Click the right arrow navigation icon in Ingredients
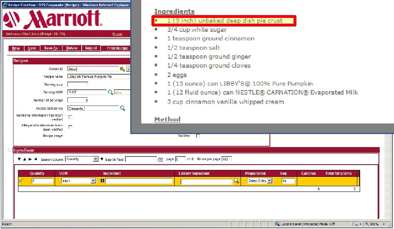Viewport: 394px width, 229px height. [30, 159]
